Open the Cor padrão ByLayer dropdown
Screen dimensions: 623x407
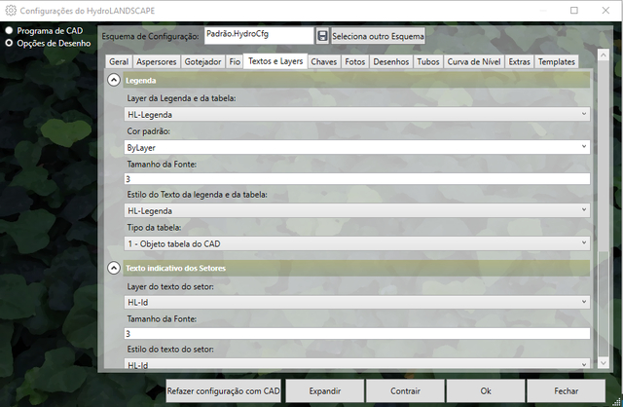pos(357,147)
